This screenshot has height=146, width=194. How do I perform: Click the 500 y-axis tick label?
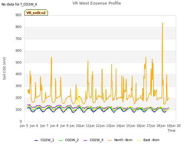(x=18, y=62)
